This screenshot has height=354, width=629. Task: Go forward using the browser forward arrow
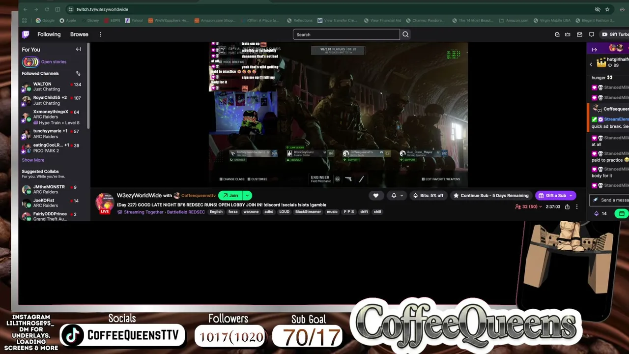[x=36, y=9]
